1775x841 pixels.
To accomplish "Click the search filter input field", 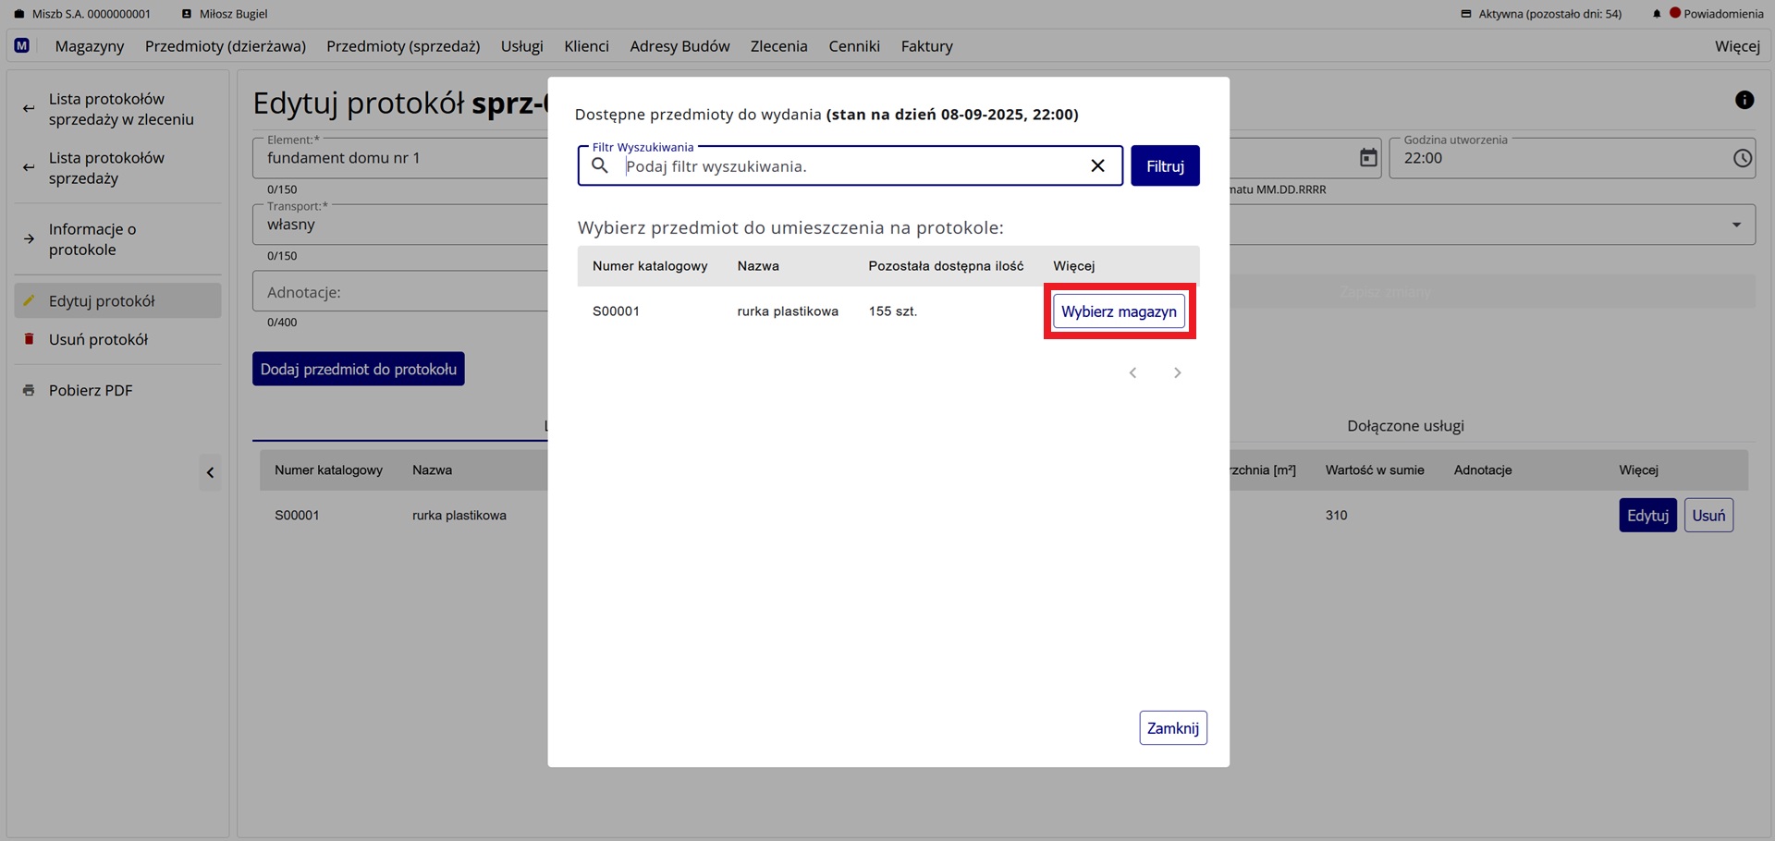I will [x=851, y=166].
